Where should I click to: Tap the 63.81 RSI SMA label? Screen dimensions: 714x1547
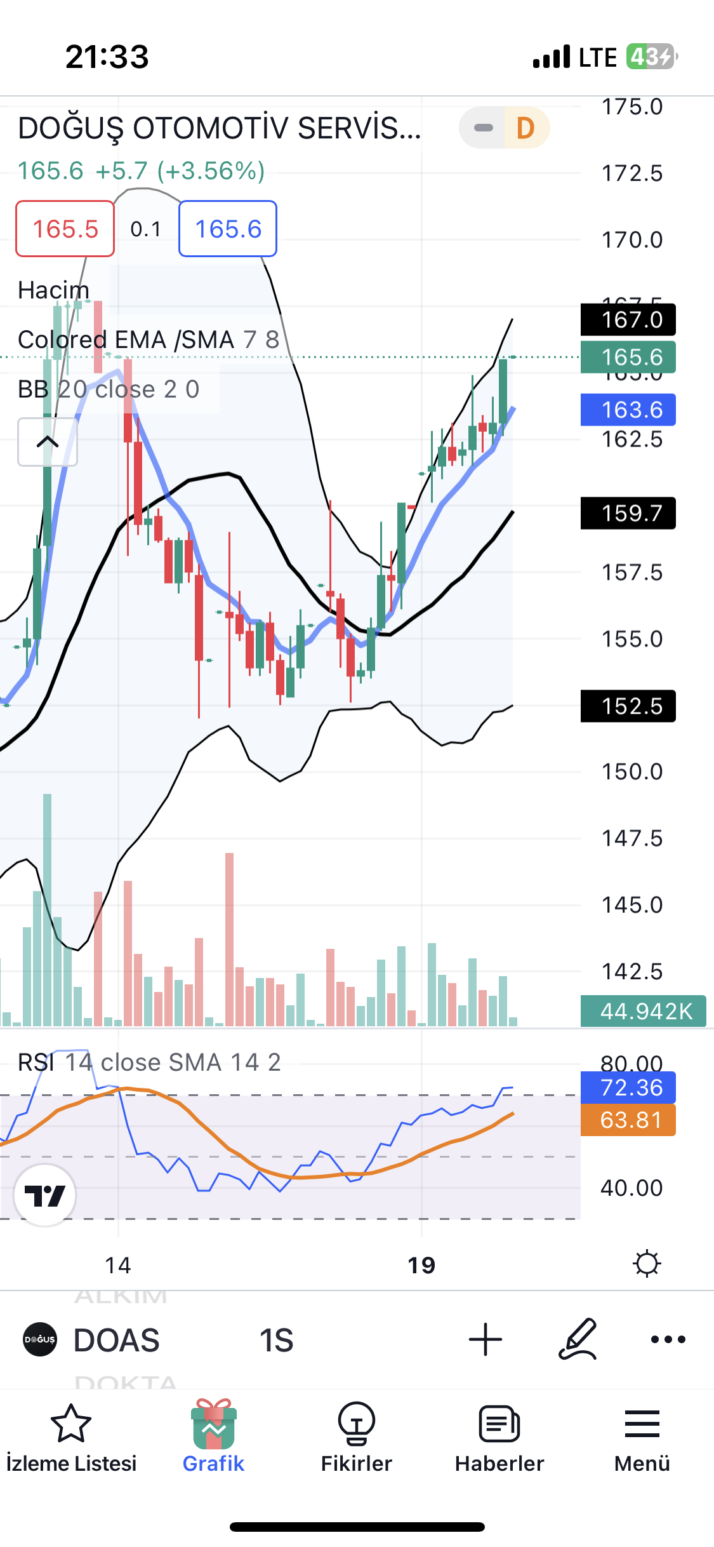pyautogui.click(x=628, y=1120)
